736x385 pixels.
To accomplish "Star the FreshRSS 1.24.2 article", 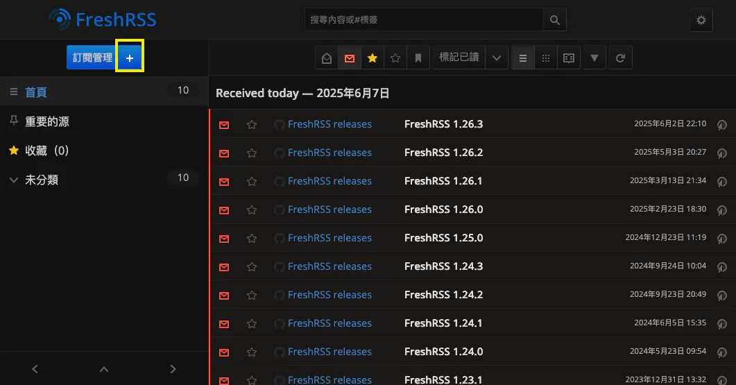I will [252, 295].
